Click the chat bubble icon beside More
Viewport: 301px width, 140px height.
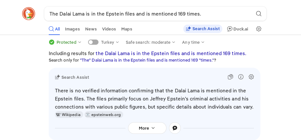175,128
